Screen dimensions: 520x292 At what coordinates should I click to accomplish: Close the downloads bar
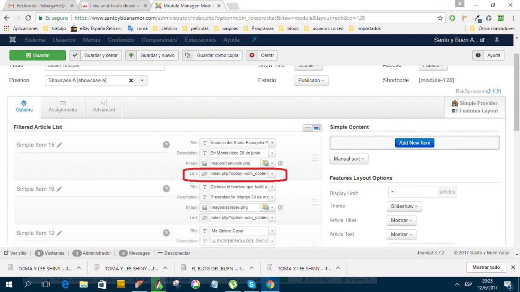513,267
